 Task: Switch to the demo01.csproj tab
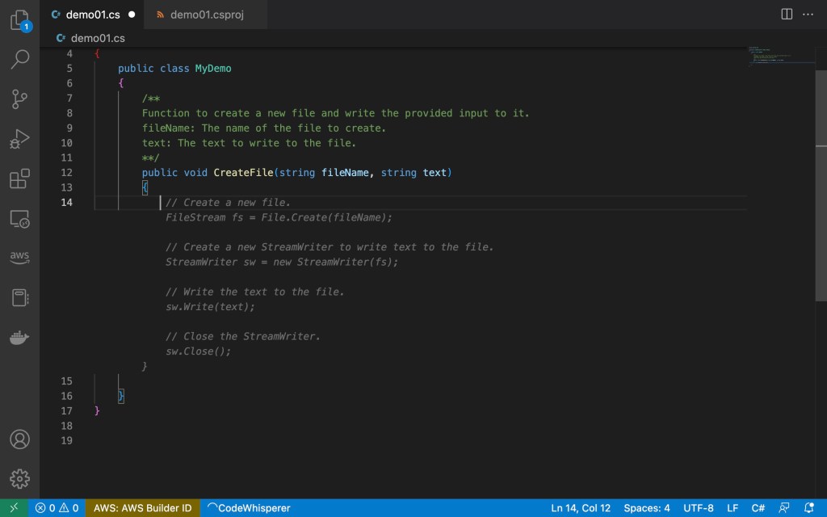[205, 14]
